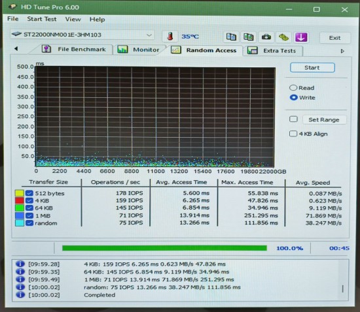Click the cyan random color swatch
This screenshot has width=360, height=312.
19,223
